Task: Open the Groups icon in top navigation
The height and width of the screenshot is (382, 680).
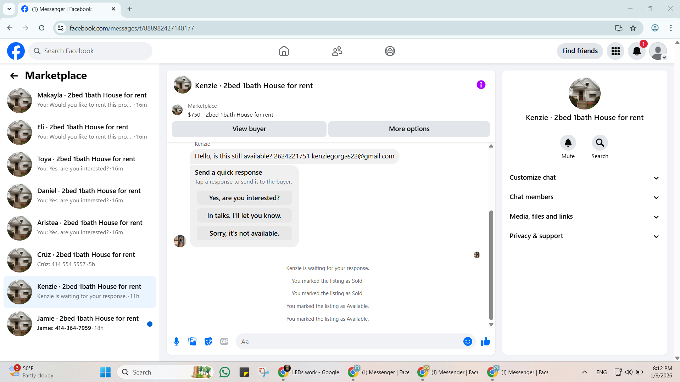Action: tap(390, 51)
